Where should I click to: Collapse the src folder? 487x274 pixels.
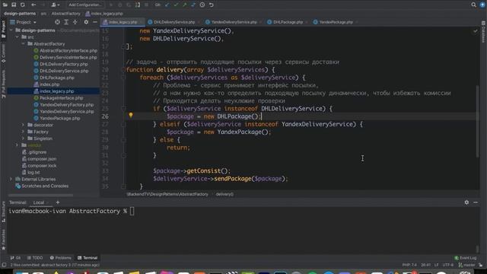[18, 37]
